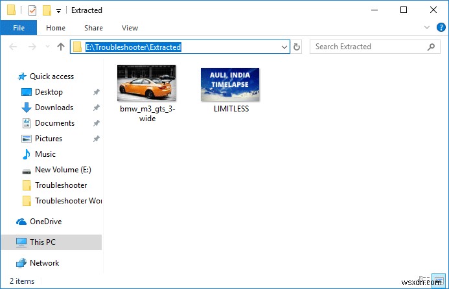Screen dimensions: 449x289
Task: Open Help with the question mark icon
Action: tap(441, 27)
